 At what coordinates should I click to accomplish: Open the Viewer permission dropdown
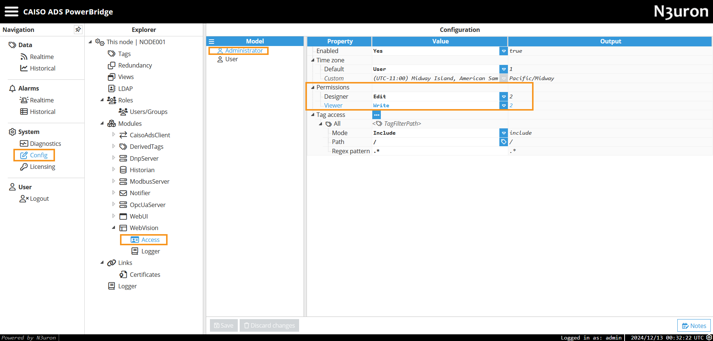503,105
